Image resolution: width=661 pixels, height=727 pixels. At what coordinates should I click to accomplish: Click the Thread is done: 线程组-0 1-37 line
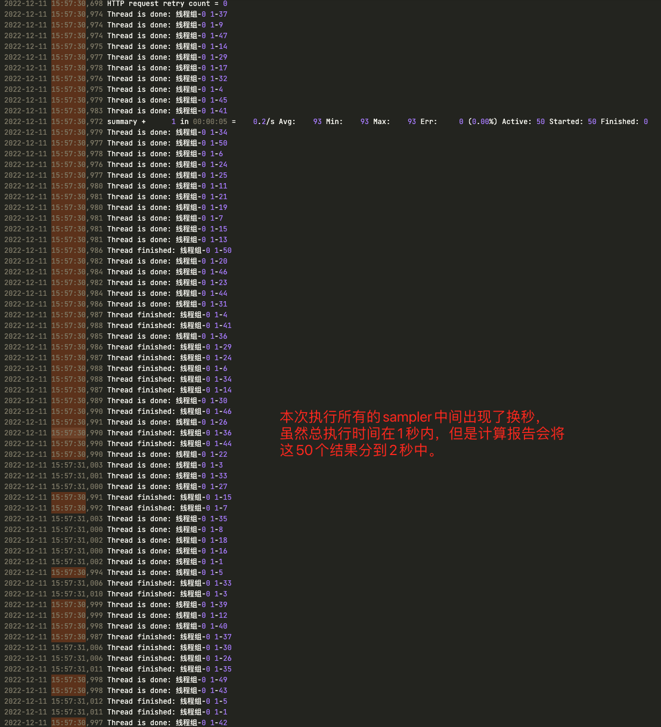tap(166, 14)
